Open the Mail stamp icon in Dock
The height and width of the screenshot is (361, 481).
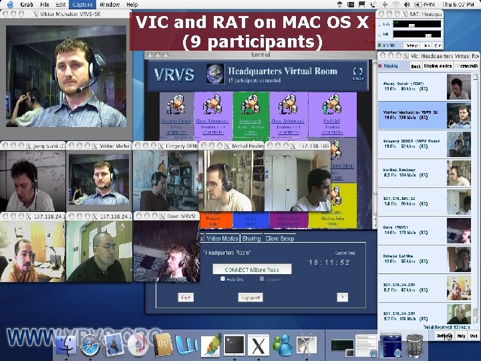click(114, 345)
